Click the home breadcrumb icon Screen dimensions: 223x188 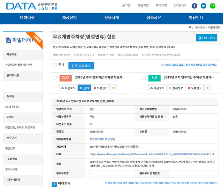(x=190, y=27)
